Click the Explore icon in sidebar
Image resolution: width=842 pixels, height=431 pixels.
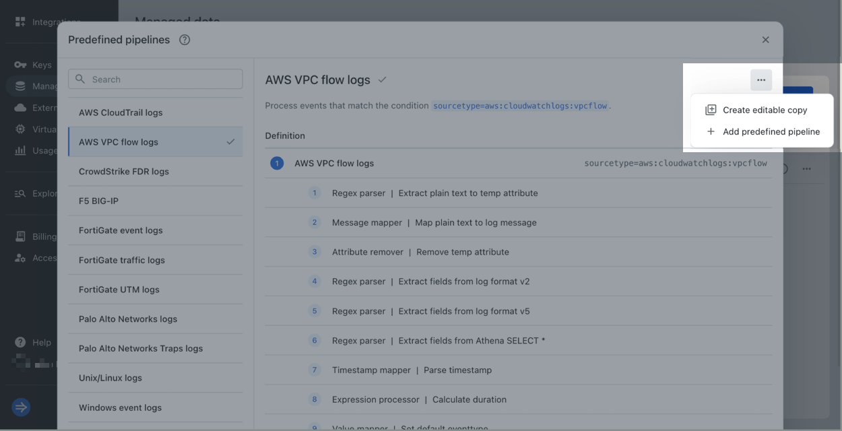(x=20, y=193)
